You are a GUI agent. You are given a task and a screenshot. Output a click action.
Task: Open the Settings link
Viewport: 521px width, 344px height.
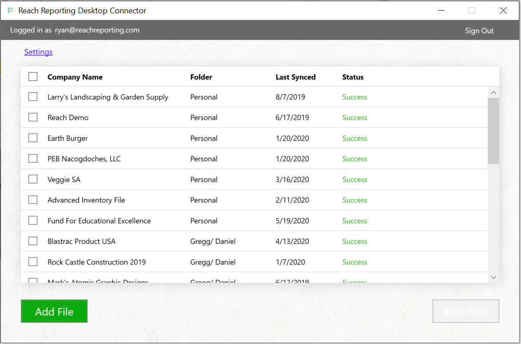click(38, 52)
